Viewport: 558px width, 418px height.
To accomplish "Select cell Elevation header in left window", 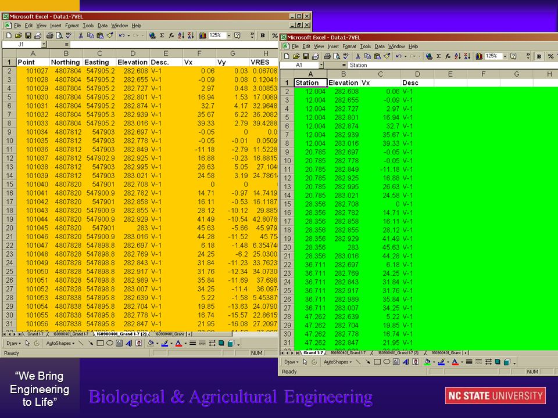I will click(x=133, y=62).
